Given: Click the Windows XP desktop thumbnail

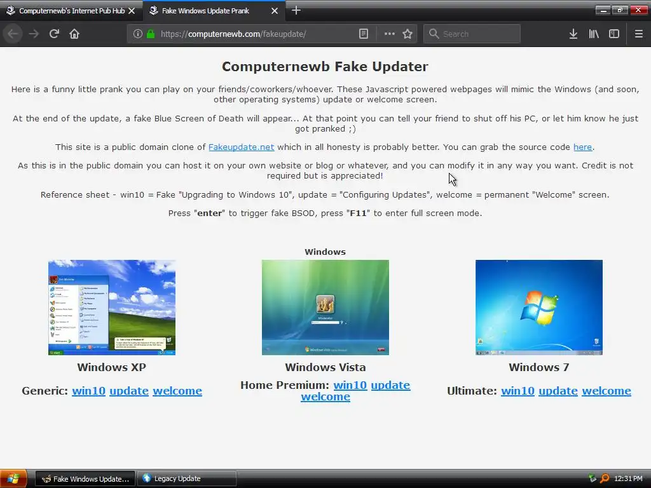Looking at the screenshot, I should 112,308.
